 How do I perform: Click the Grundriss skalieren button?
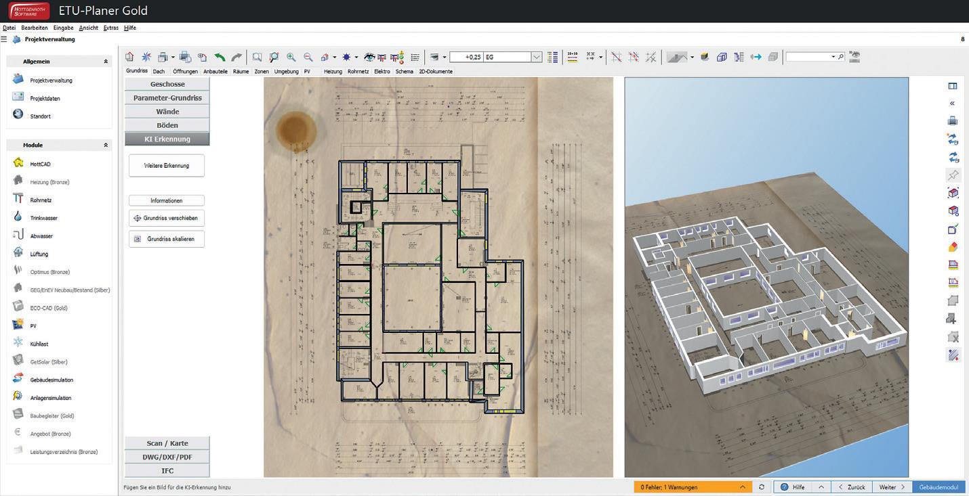pyautogui.click(x=167, y=239)
